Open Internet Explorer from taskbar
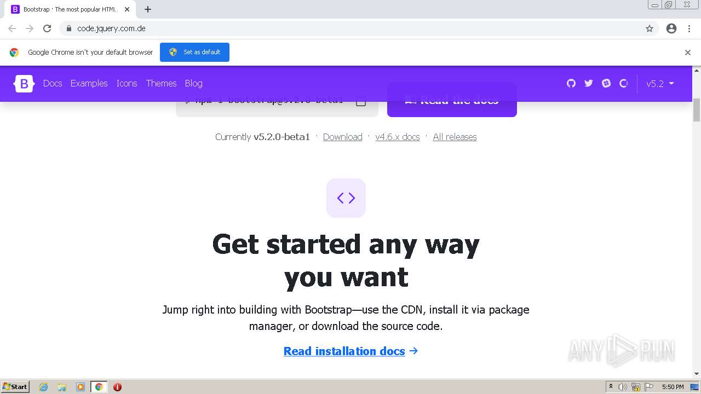 (44, 387)
